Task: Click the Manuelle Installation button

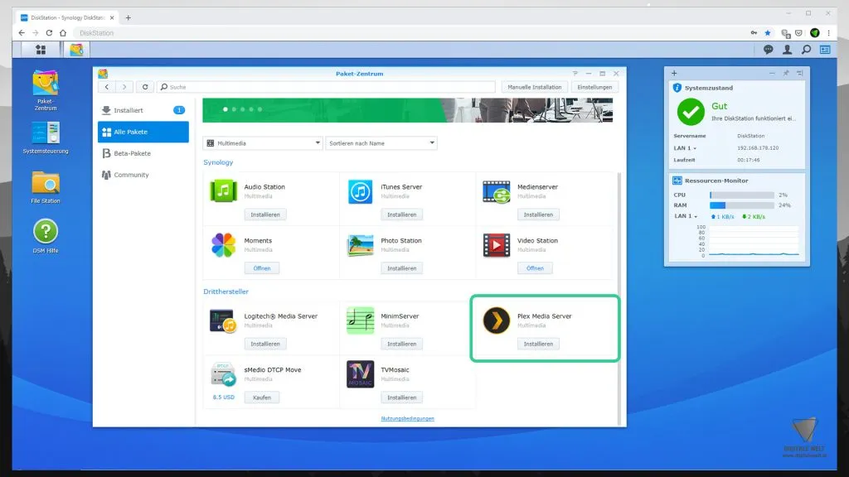Action: click(x=535, y=87)
